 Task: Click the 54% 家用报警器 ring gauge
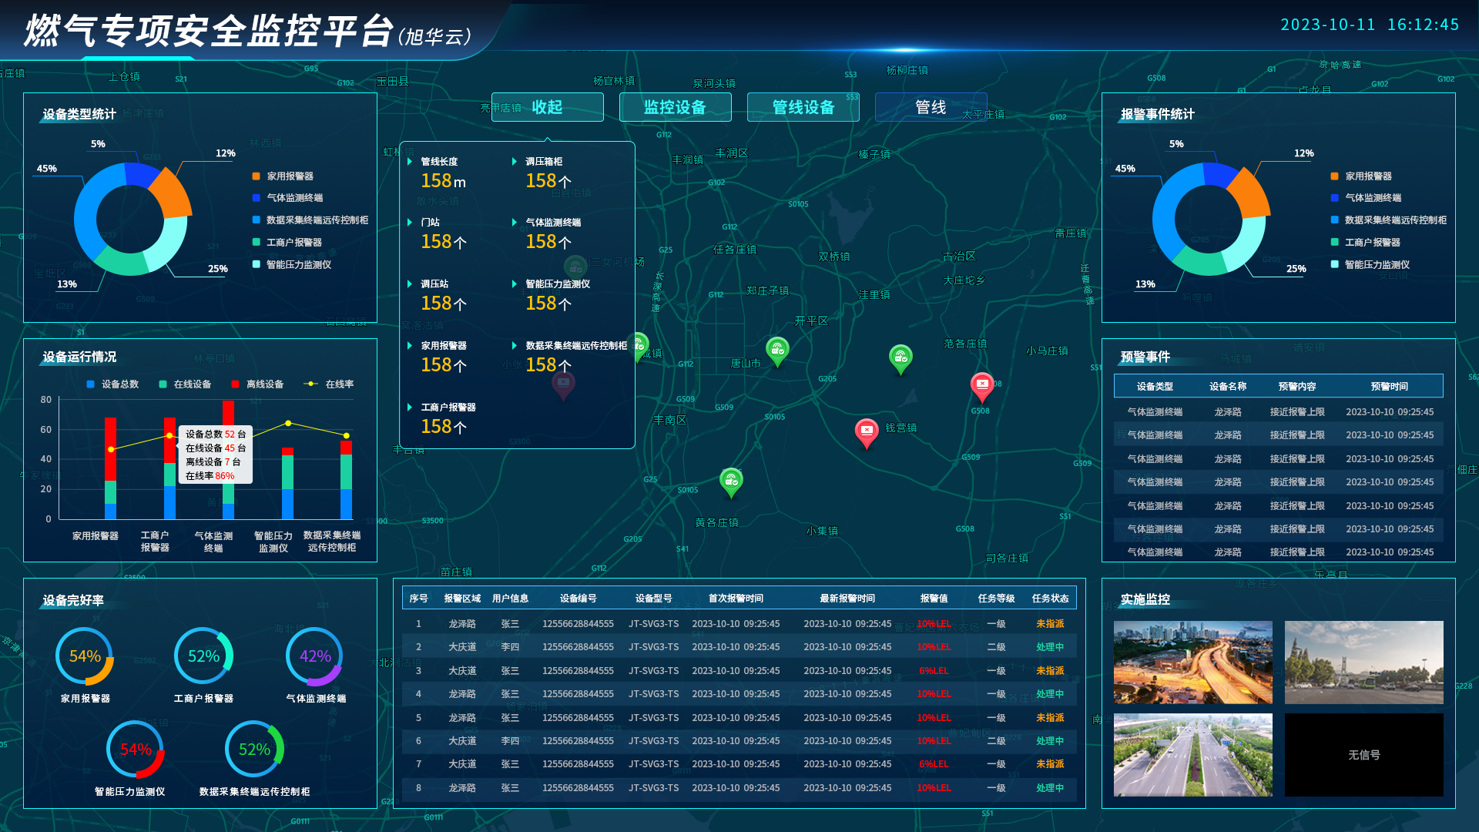pyautogui.click(x=85, y=656)
